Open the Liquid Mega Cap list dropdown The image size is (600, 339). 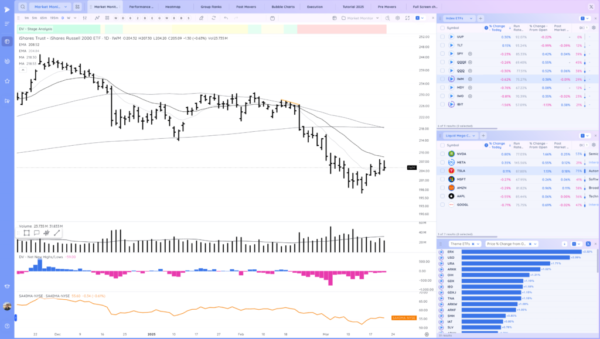tap(473, 136)
